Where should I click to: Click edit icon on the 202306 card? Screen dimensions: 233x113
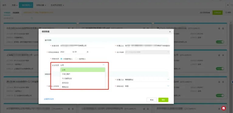[219, 28]
